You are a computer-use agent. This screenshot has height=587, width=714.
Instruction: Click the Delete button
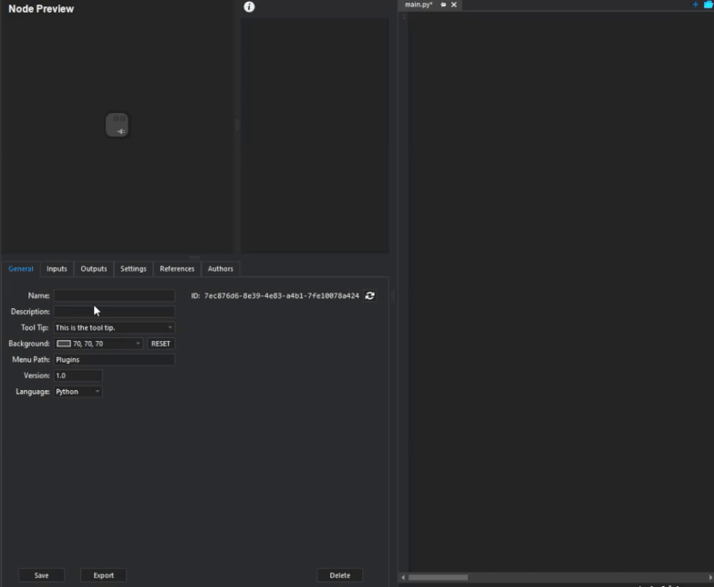pyautogui.click(x=340, y=575)
